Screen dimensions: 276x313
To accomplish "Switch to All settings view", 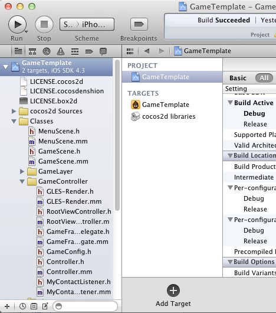I will point(264,78).
